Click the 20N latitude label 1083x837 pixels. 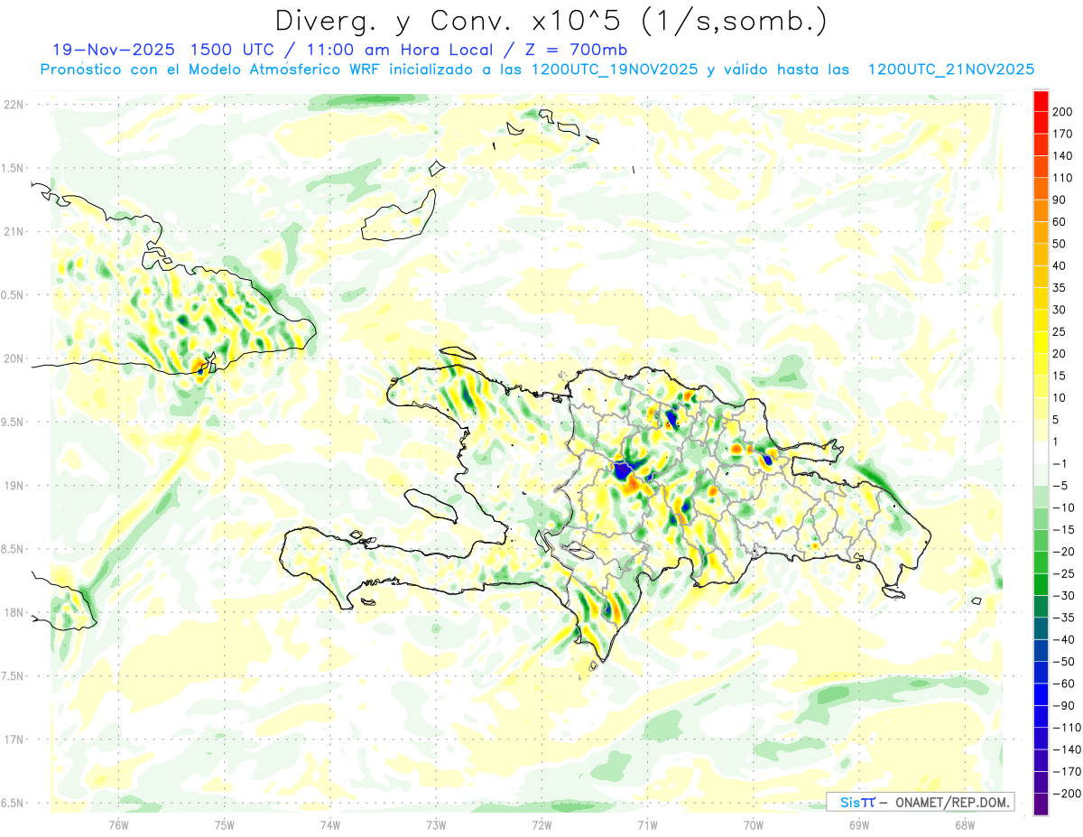click(x=13, y=358)
